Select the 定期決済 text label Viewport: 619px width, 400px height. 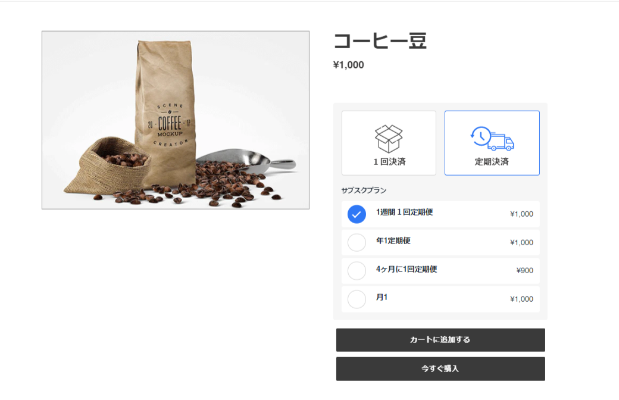tap(492, 161)
